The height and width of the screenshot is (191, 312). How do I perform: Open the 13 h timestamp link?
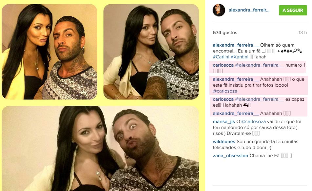[x=302, y=32]
